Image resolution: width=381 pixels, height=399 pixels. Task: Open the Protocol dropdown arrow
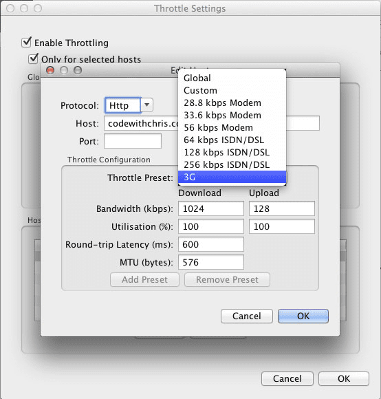coord(146,105)
